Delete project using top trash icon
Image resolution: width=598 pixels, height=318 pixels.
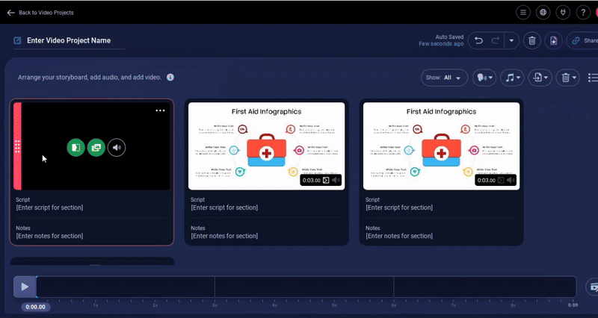(x=531, y=40)
